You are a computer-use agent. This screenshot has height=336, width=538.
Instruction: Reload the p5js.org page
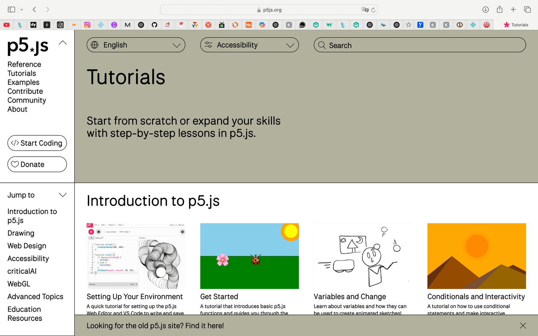pos(373,10)
